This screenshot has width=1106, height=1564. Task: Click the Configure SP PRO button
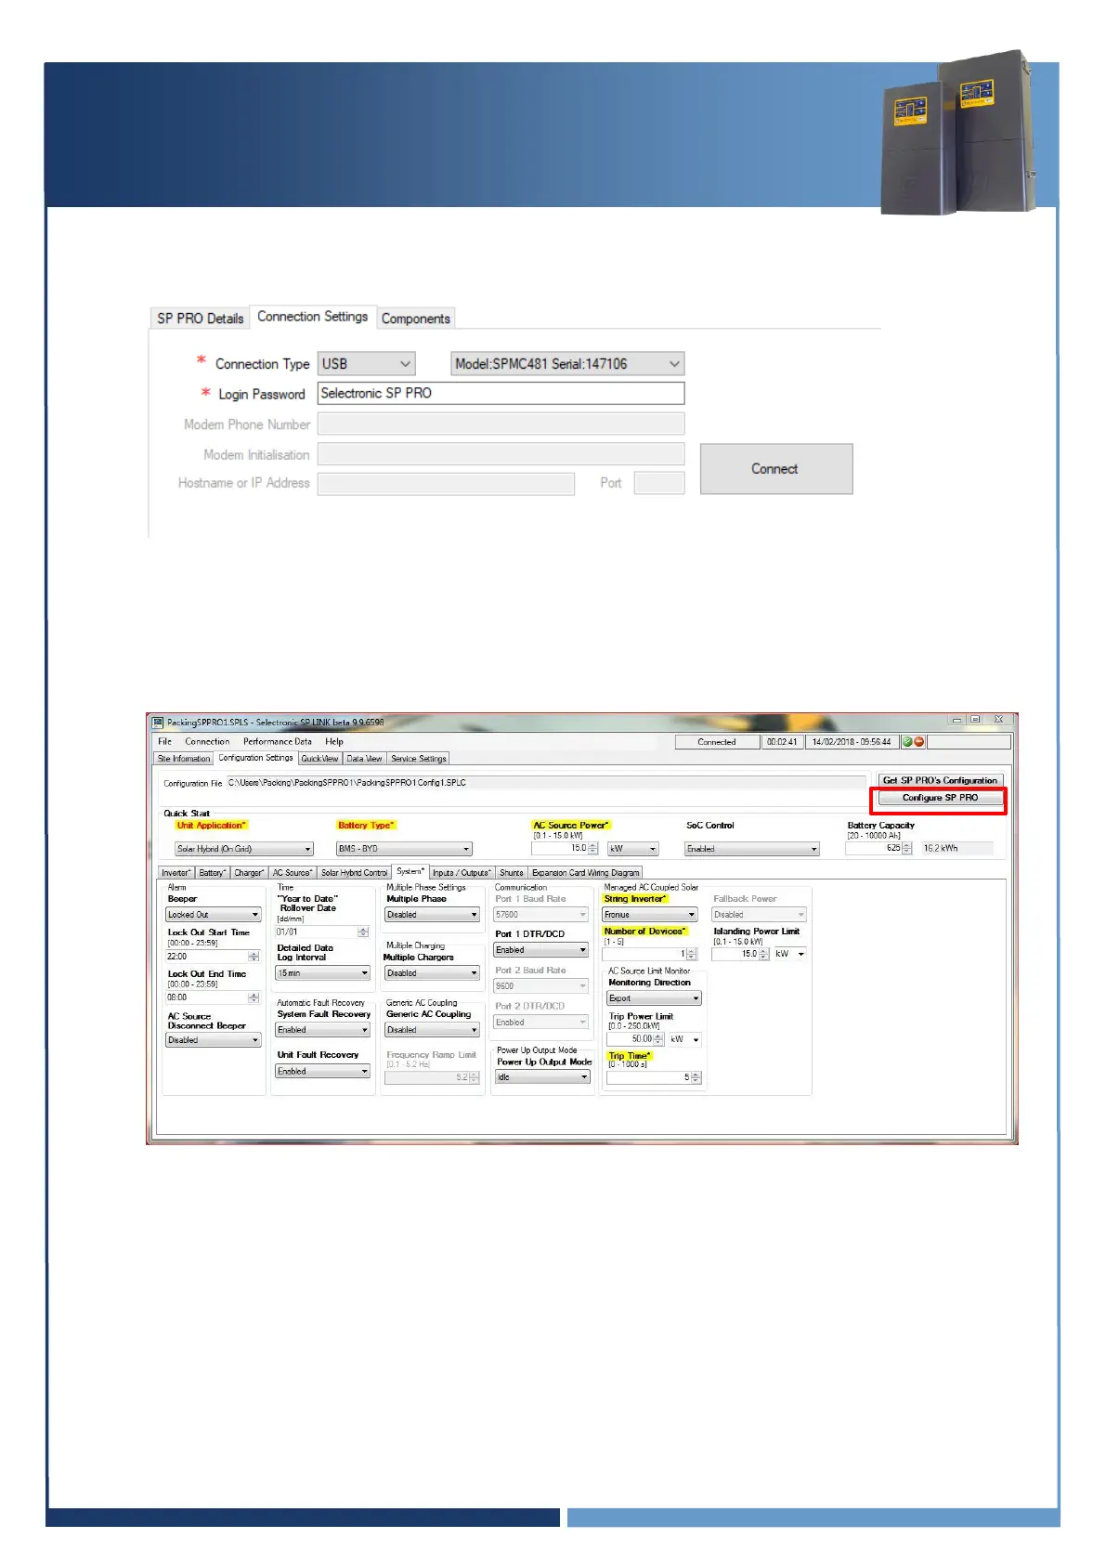click(x=940, y=798)
